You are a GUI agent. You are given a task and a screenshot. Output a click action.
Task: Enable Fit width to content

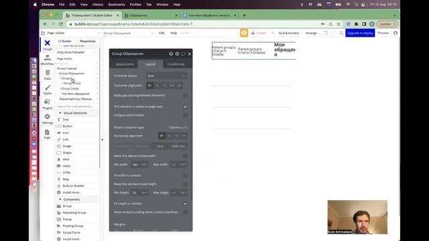coord(185,175)
